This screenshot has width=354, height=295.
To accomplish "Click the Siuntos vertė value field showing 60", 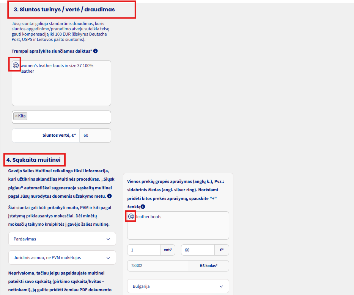I will tap(95, 136).
